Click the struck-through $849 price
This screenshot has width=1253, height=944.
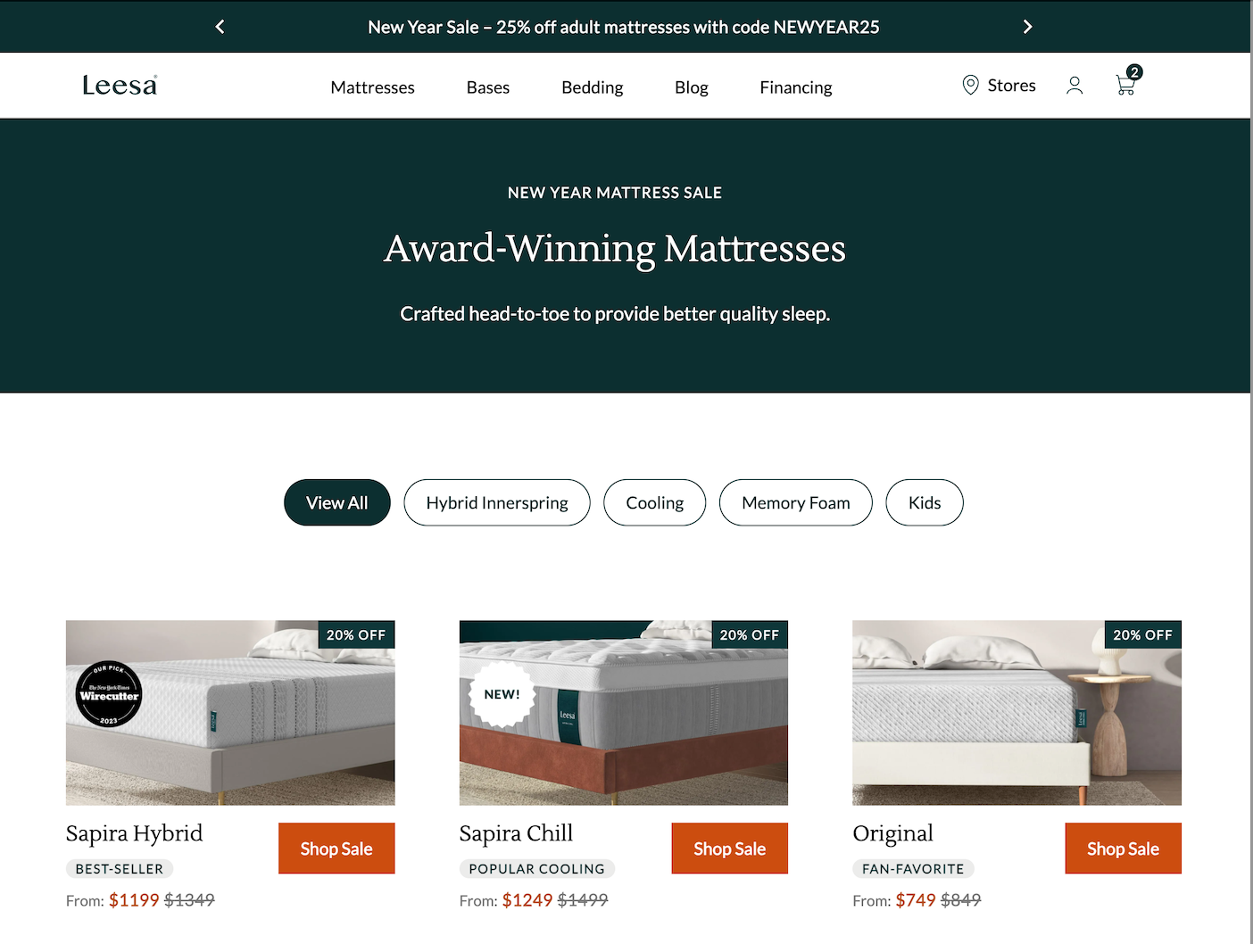pyautogui.click(x=961, y=900)
